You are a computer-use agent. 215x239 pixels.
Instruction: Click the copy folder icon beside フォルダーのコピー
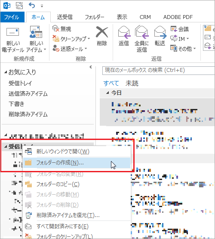pos(28,184)
